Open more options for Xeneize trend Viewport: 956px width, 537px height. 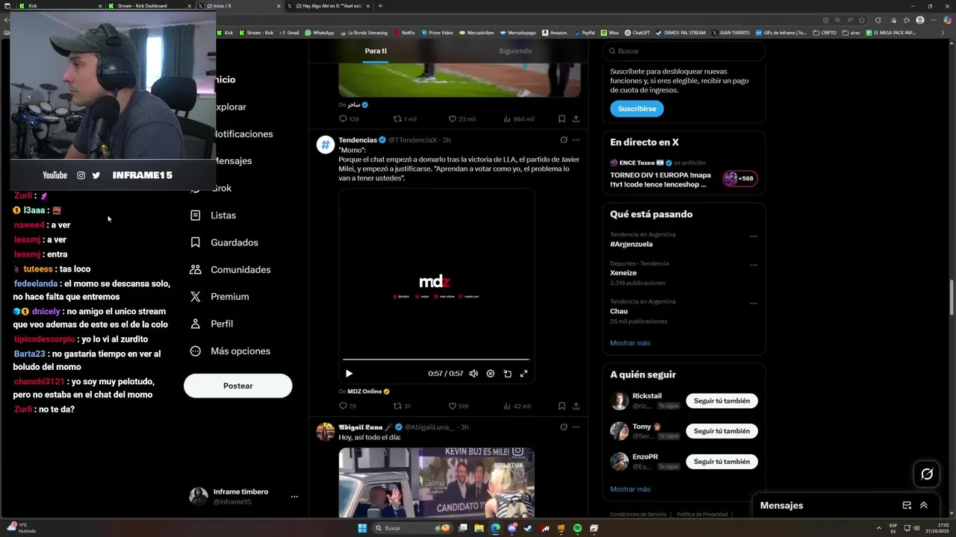tap(753, 265)
